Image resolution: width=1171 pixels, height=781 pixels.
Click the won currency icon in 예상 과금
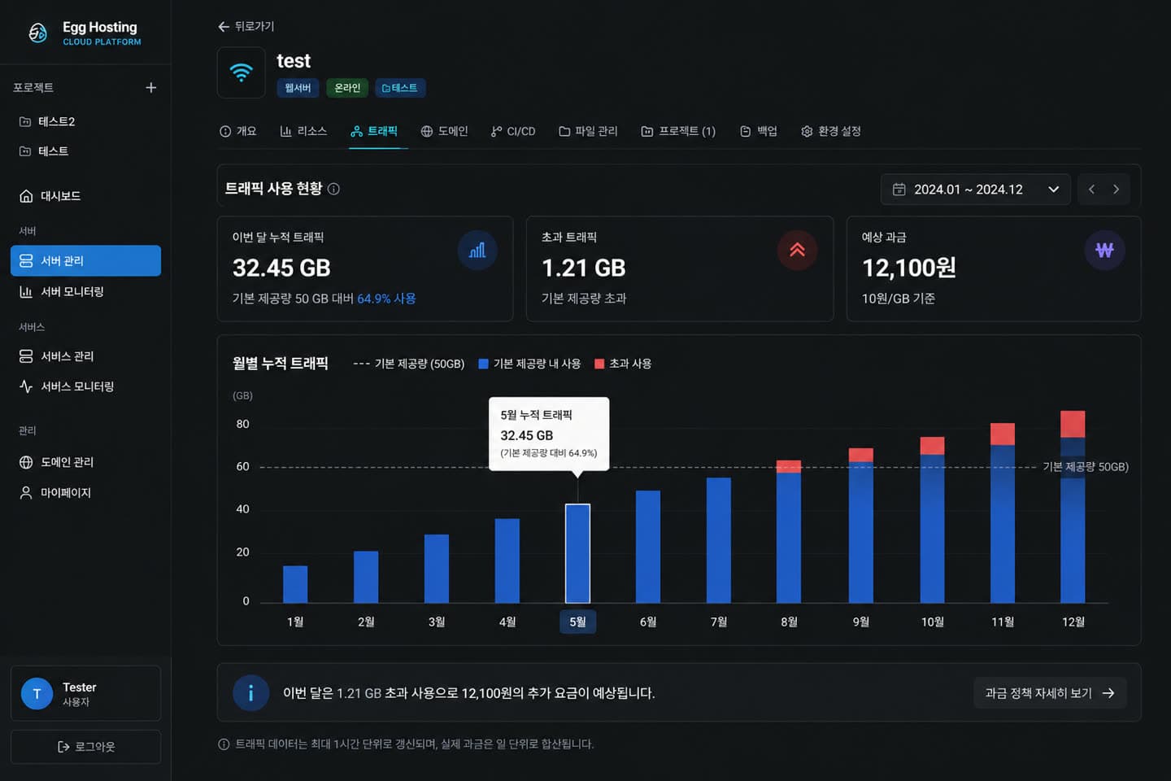pos(1104,250)
